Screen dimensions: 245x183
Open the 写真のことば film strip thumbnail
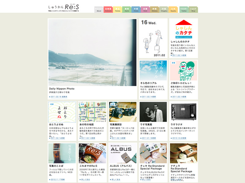(62, 153)
